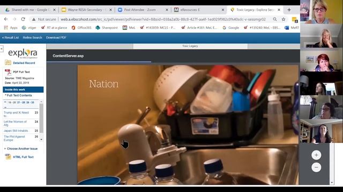
Task: Click the PDF viewer scroll-down arrow
Action: tap(332, 182)
